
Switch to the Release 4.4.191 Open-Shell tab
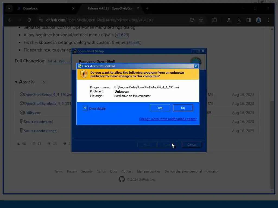tap(110, 8)
